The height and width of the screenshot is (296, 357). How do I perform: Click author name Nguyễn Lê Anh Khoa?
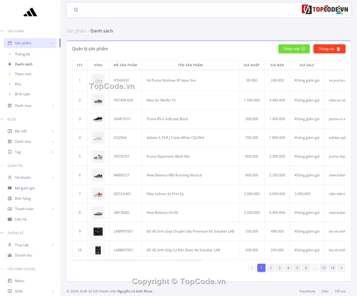click(x=135, y=291)
